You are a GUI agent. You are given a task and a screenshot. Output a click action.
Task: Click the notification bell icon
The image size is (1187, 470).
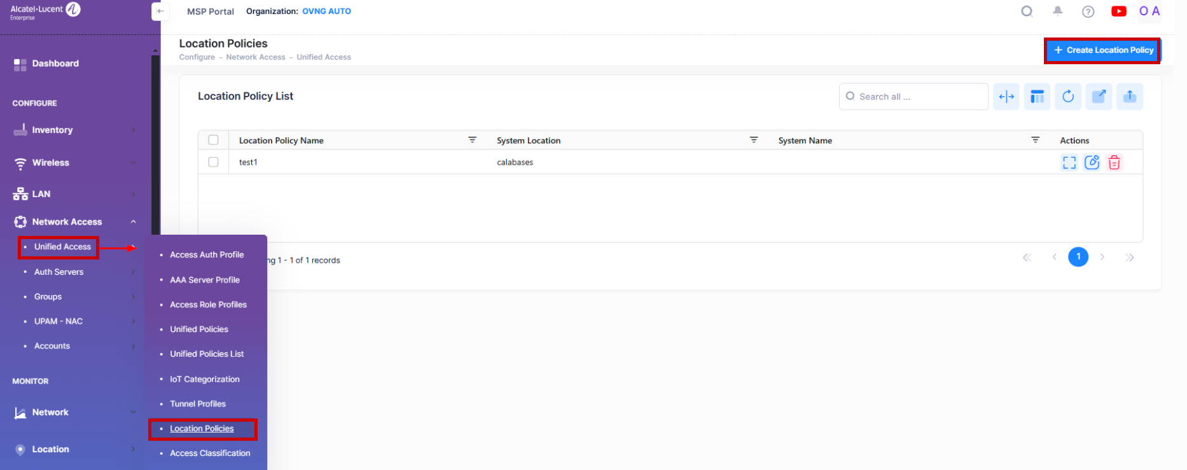tap(1057, 11)
